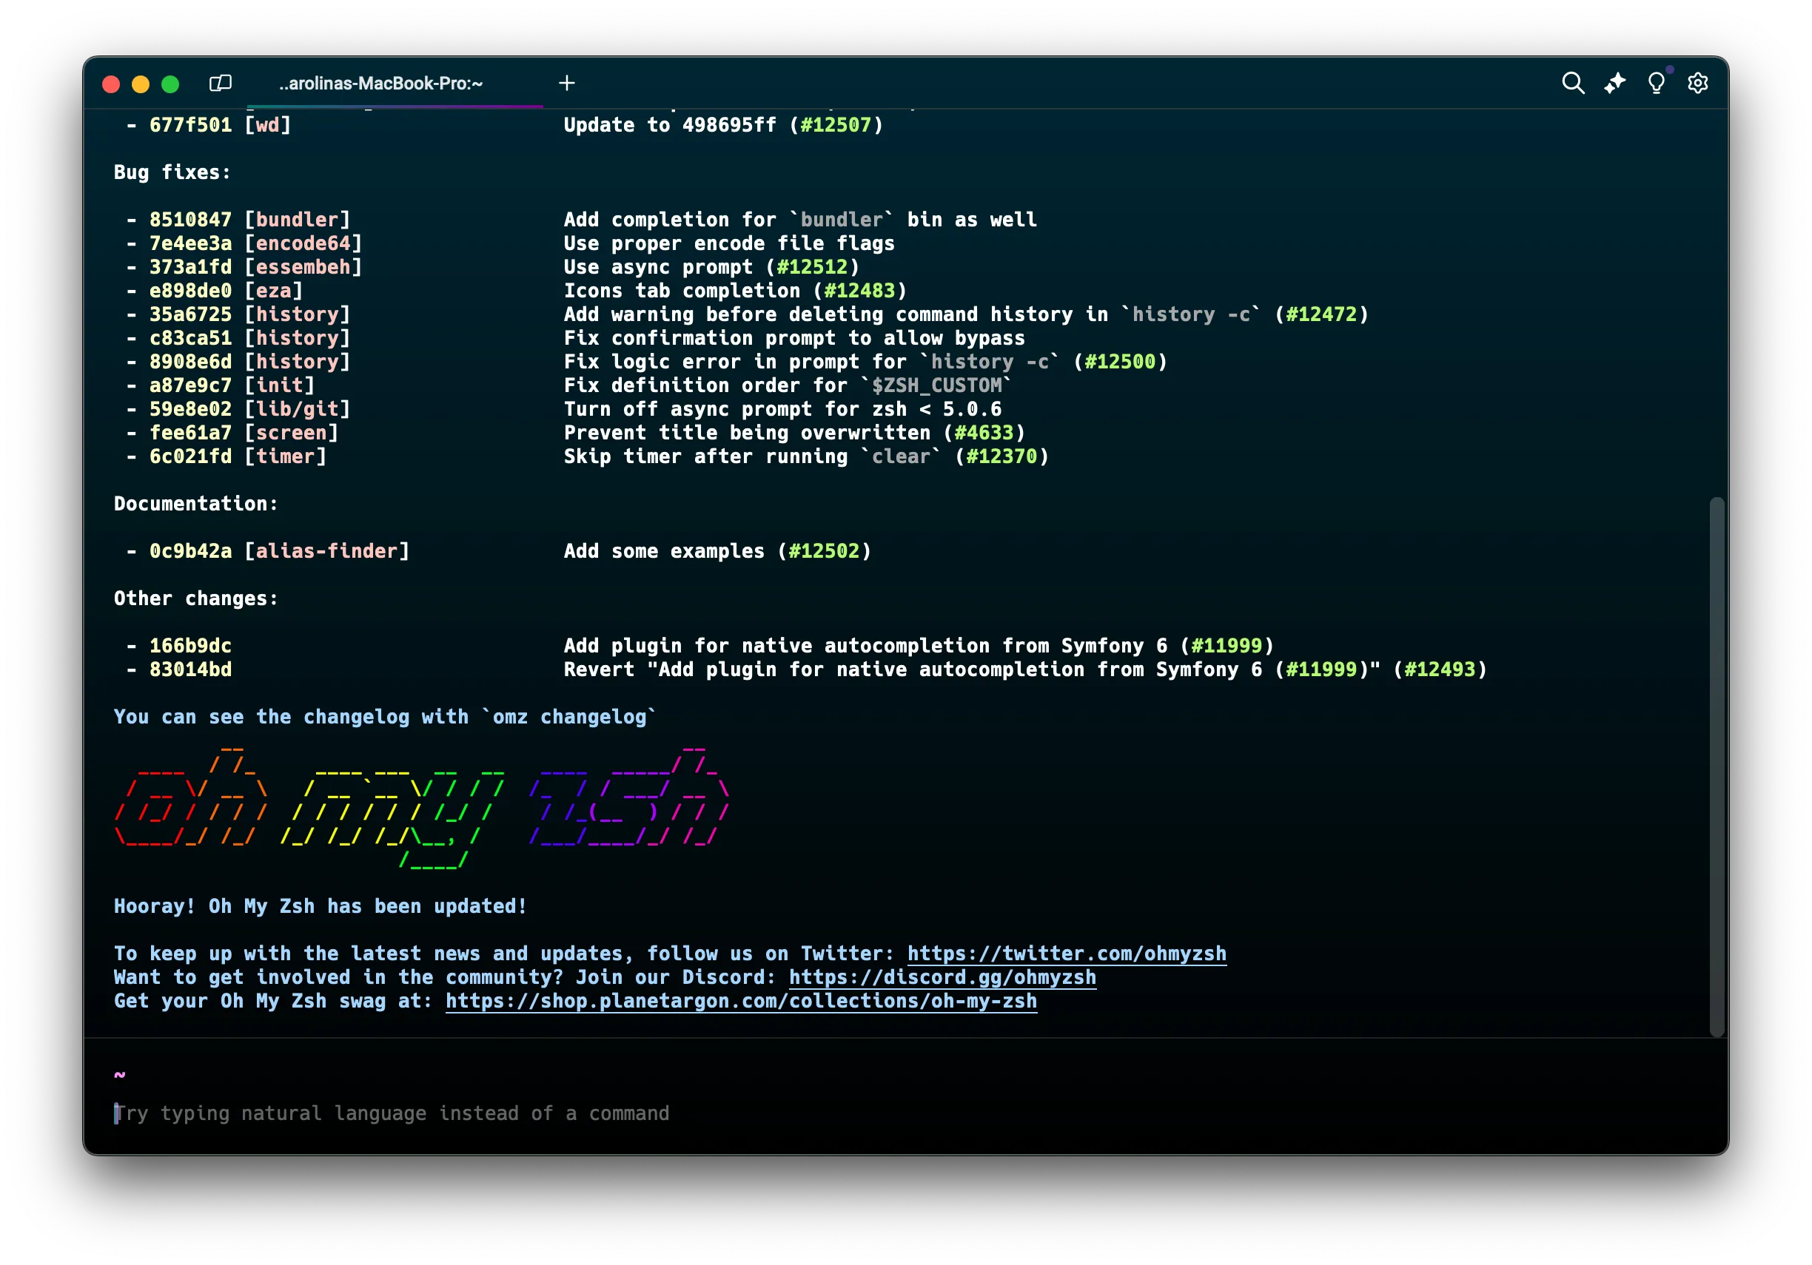Click the tilde prompt above the input

coord(118,1073)
